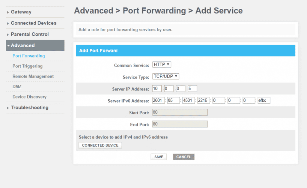This screenshot has height=188, width=307.
Task: Click the IPv6 field containing efbc
Action: 264,101
